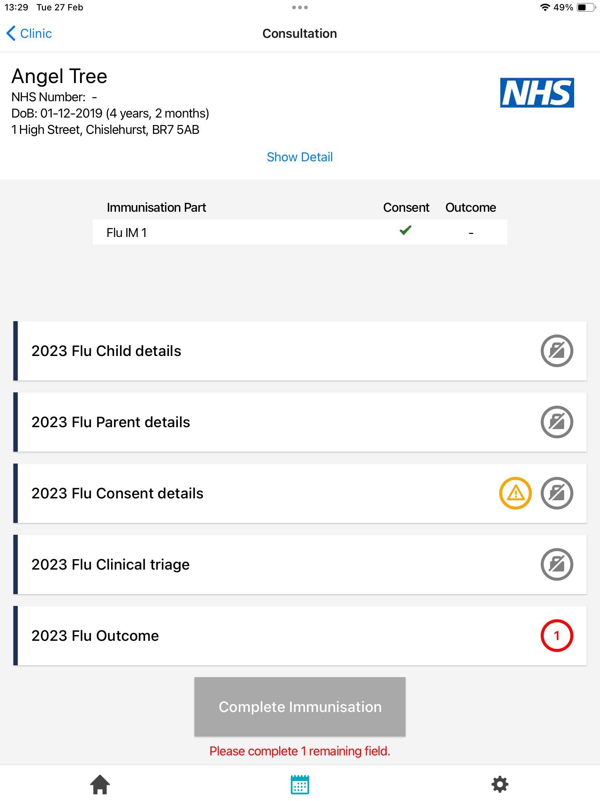
Task: Tap the orange warning icon on Consent details
Action: click(x=515, y=493)
